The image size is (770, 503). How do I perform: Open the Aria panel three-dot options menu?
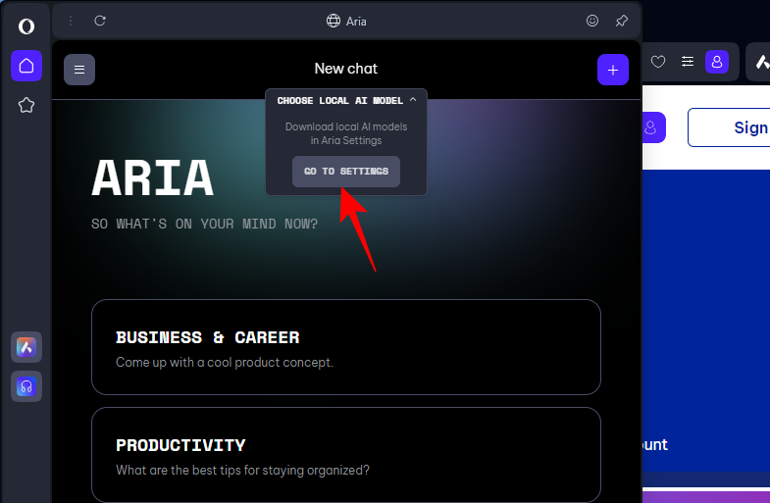(x=71, y=21)
